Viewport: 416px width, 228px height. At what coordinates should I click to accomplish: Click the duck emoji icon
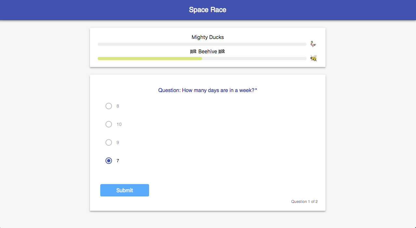point(313,44)
